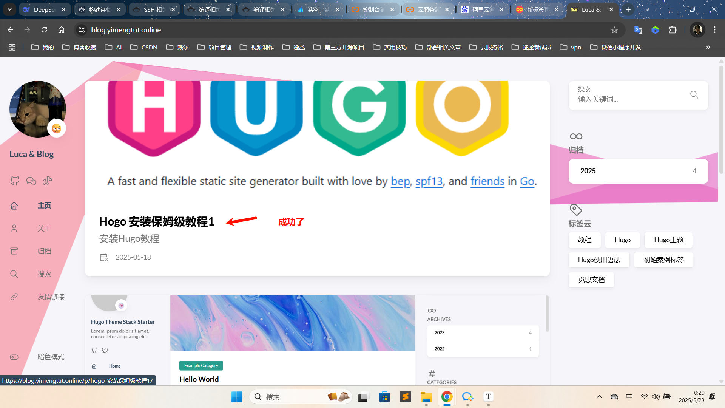Open Sublime Text from taskbar
This screenshot has height=408, width=725.
click(405, 397)
